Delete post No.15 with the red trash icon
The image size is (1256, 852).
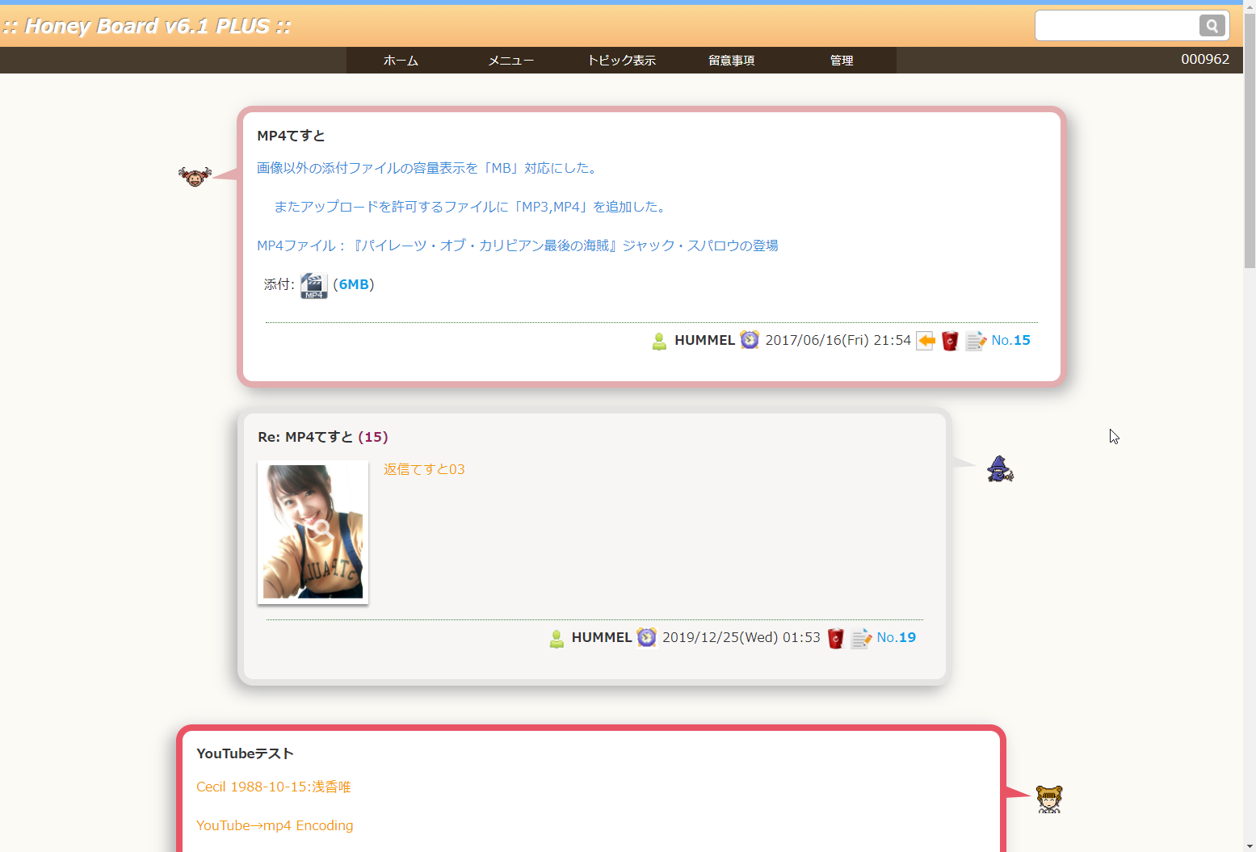pos(950,341)
